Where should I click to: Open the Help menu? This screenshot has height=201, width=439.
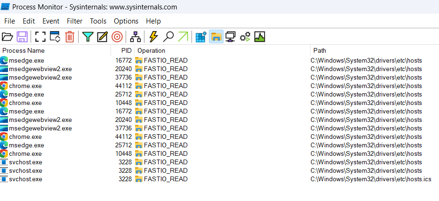click(x=153, y=21)
